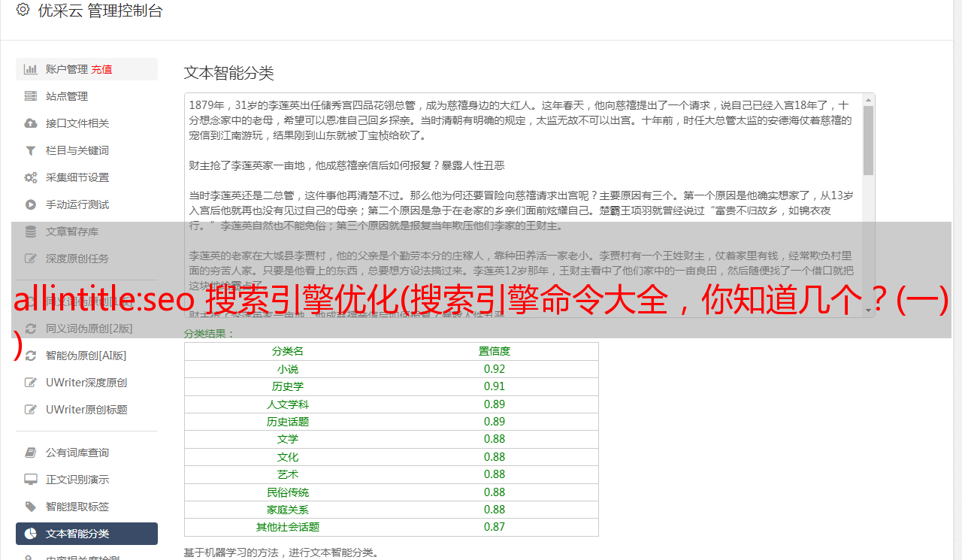Click the 0.91 confidence value
The height and width of the screenshot is (560, 962).
click(495, 386)
